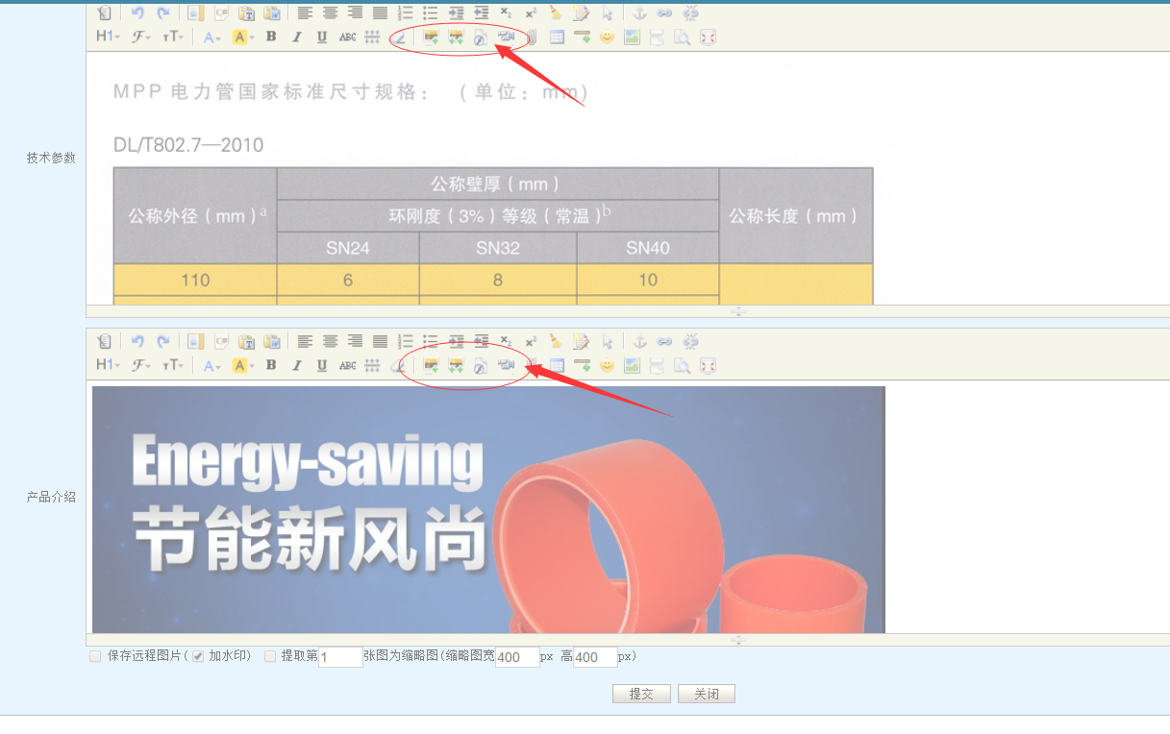Focus the 高 thumbnail height field
Screen dimensions: 1170x734
pyautogui.click(x=595, y=657)
